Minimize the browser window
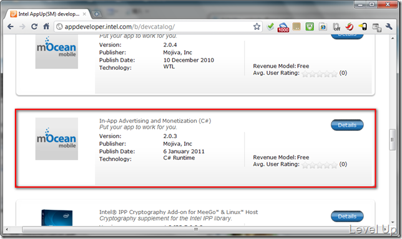 360,4
